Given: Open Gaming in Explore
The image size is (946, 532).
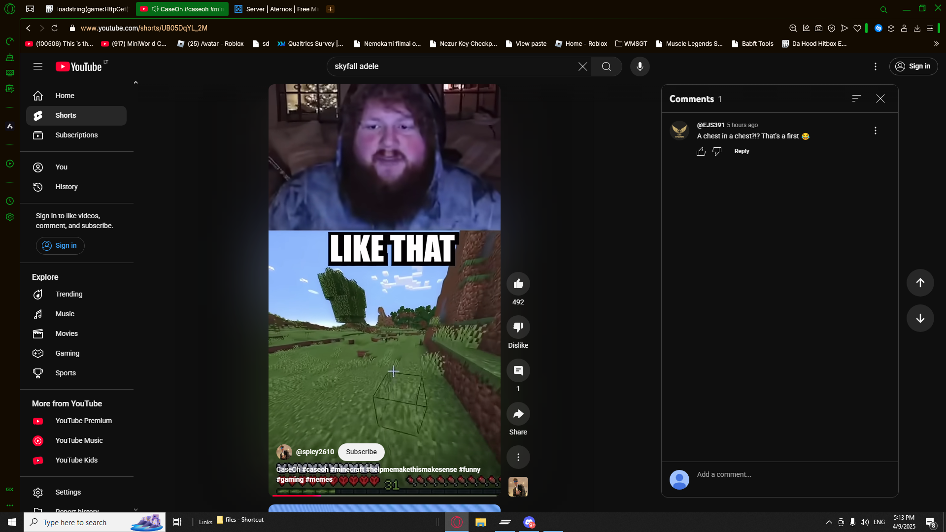Looking at the screenshot, I should [x=76, y=353].
